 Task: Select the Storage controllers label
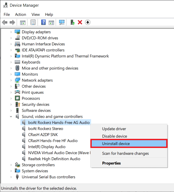pyautogui.click(x=38, y=165)
